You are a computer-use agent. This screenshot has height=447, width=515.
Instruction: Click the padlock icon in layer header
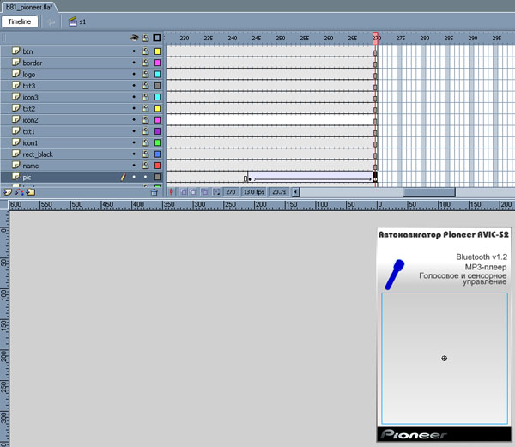146,38
